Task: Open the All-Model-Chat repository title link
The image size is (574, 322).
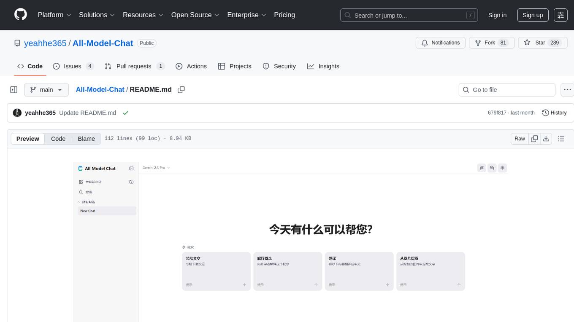Action: tap(103, 43)
